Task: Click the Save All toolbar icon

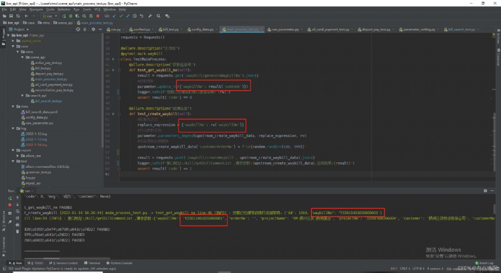Action: pyautogui.click(x=11, y=16)
